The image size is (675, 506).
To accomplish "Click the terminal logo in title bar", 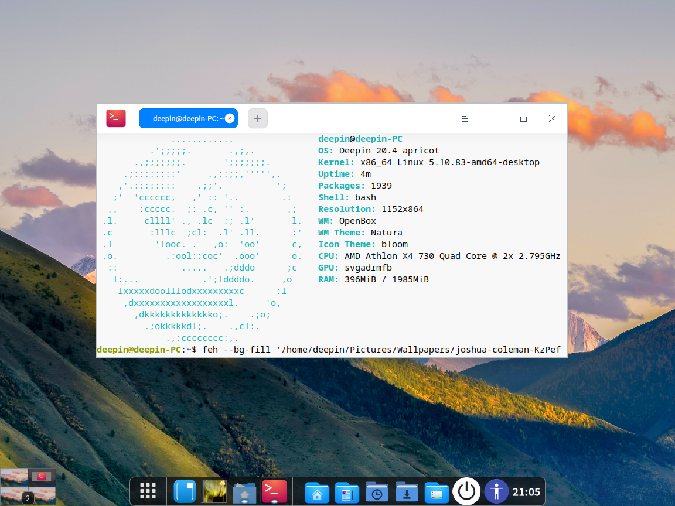I will pyautogui.click(x=116, y=118).
